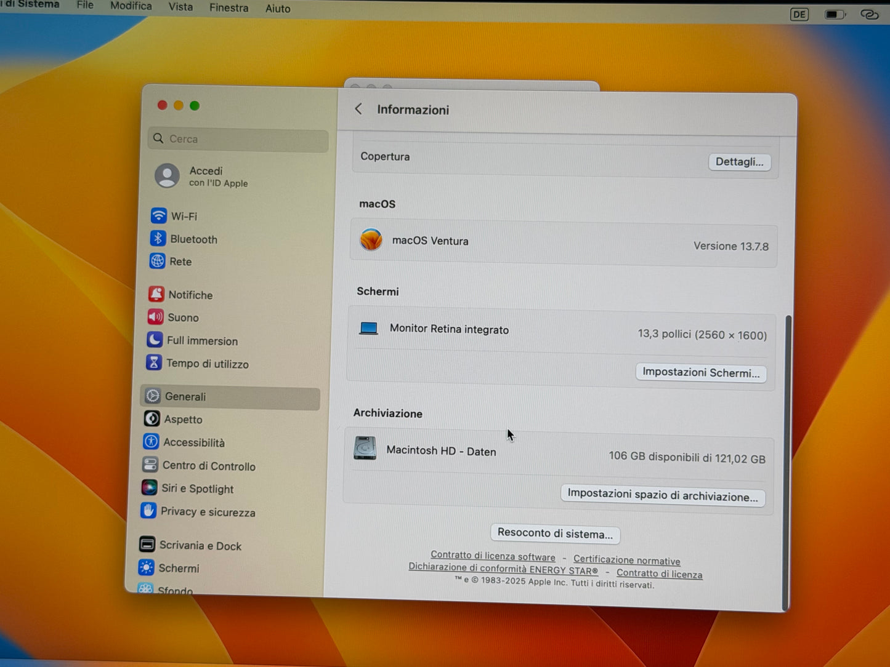Click the Monitor Retina integrato label
The height and width of the screenshot is (667, 890).
click(449, 329)
